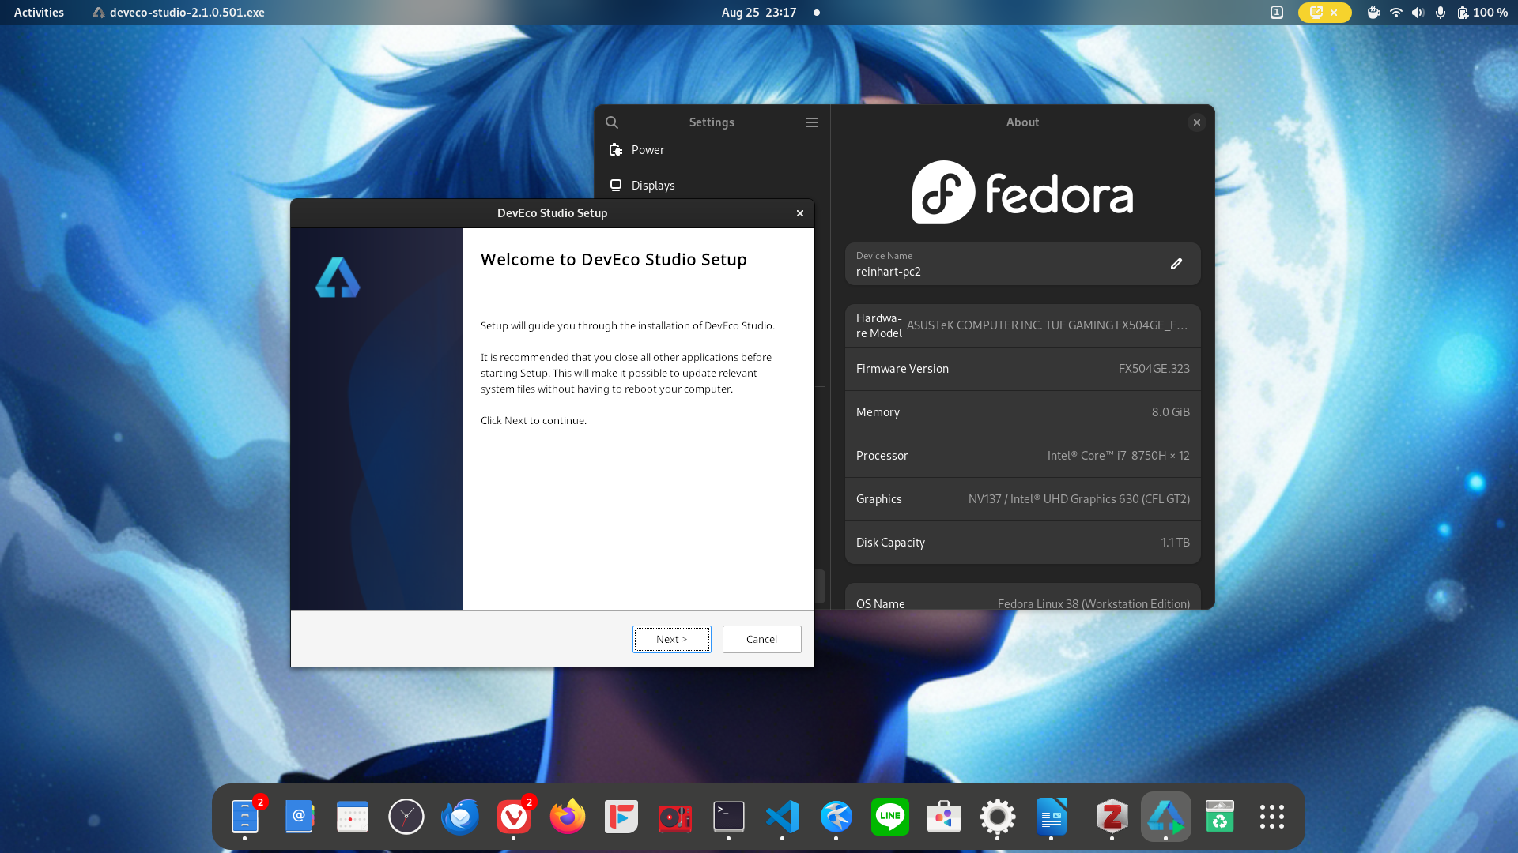
Task: Click the DevEco Studio installer icon in dock
Action: [x=1166, y=817]
